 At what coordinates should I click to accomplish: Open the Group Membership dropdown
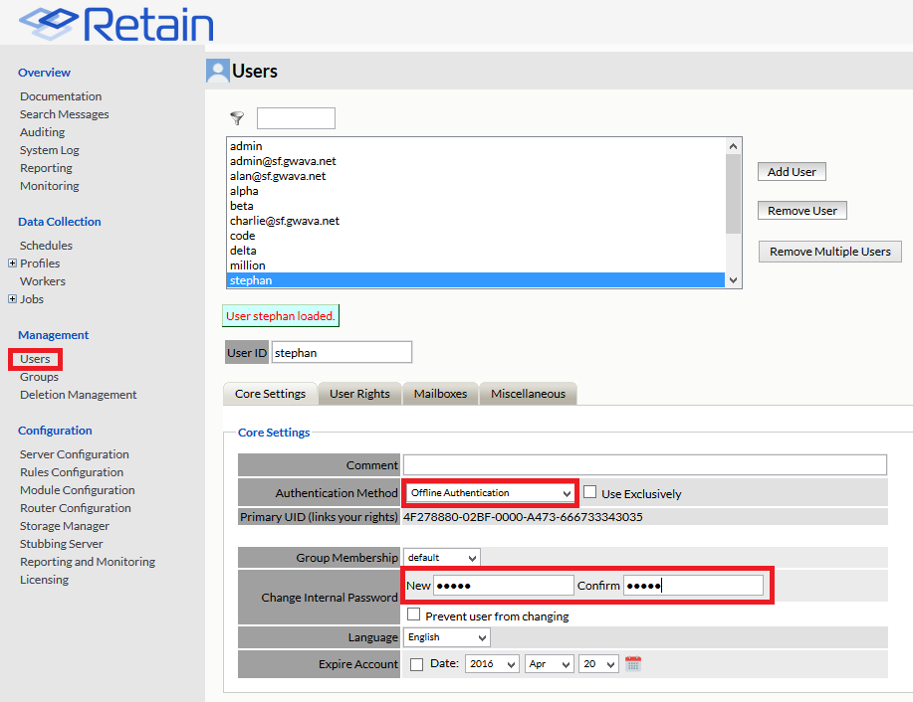[442, 558]
